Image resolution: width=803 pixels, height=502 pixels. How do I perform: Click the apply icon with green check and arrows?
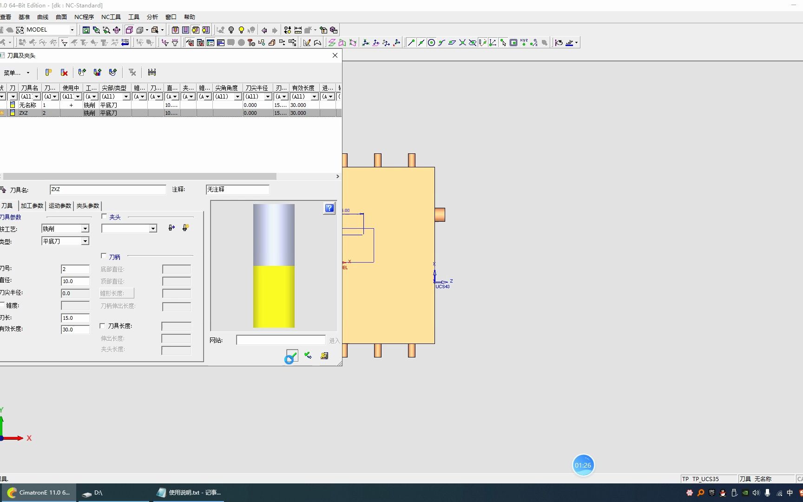(308, 356)
